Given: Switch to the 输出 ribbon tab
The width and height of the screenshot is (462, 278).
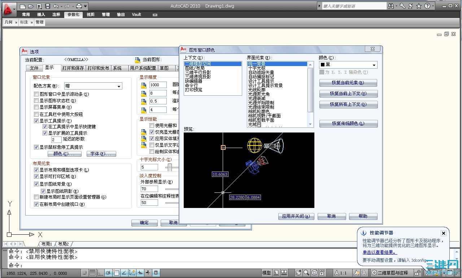Looking at the screenshot, I should pos(121,14).
